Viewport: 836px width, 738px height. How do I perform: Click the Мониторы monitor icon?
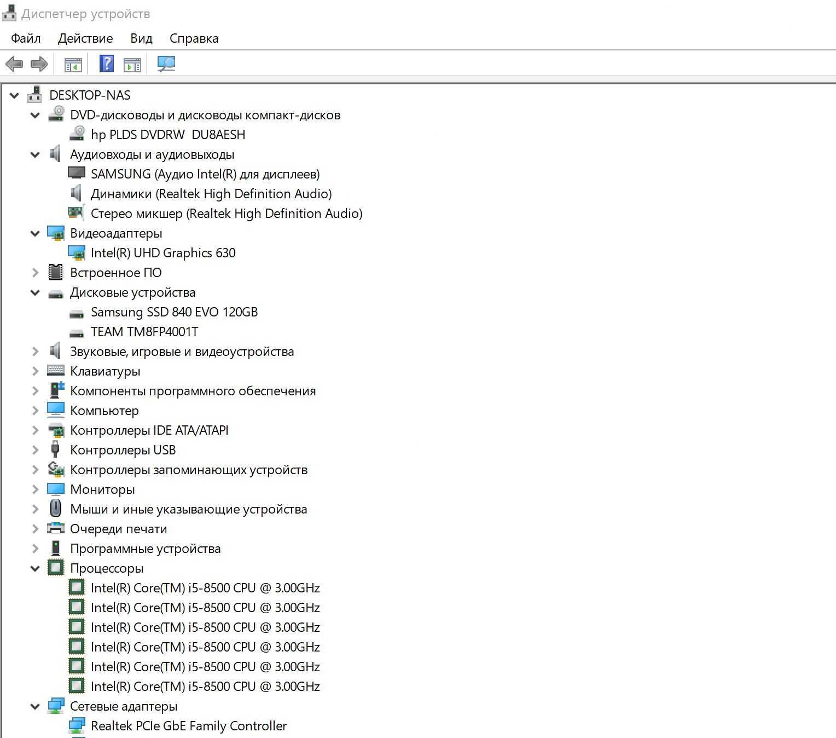pos(56,489)
